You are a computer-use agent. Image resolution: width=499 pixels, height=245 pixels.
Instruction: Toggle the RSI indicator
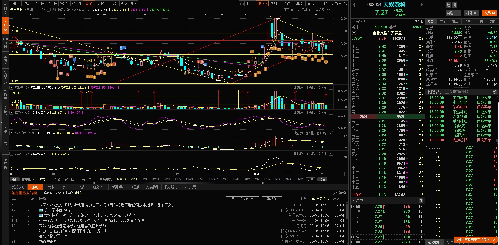click(x=144, y=179)
